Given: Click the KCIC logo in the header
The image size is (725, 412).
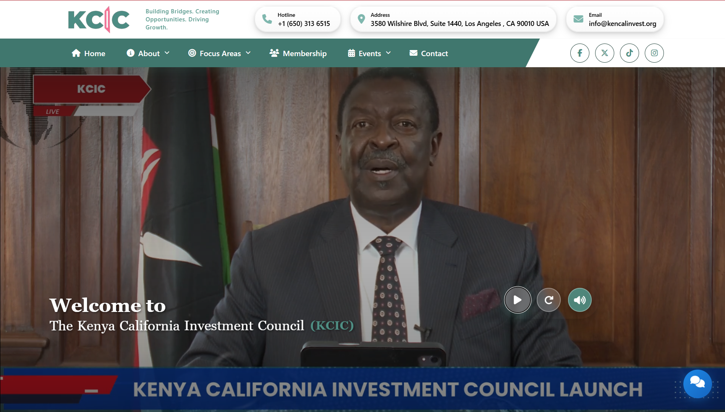Looking at the screenshot, I should 99,19.
